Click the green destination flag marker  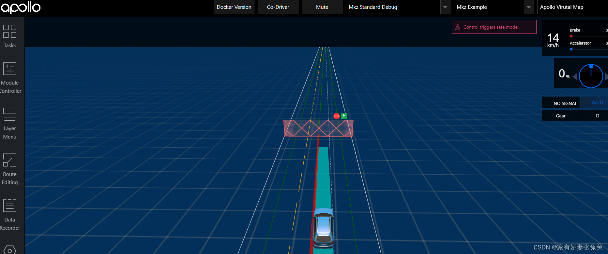click(344, 116)
